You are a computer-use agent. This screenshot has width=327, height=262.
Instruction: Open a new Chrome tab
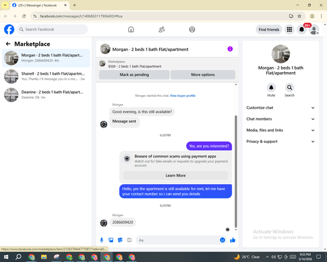click(75, 5)
